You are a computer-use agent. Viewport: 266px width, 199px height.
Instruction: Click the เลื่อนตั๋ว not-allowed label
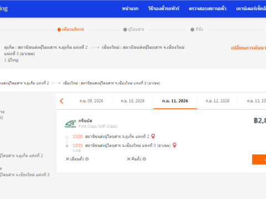tap(75, 159)
